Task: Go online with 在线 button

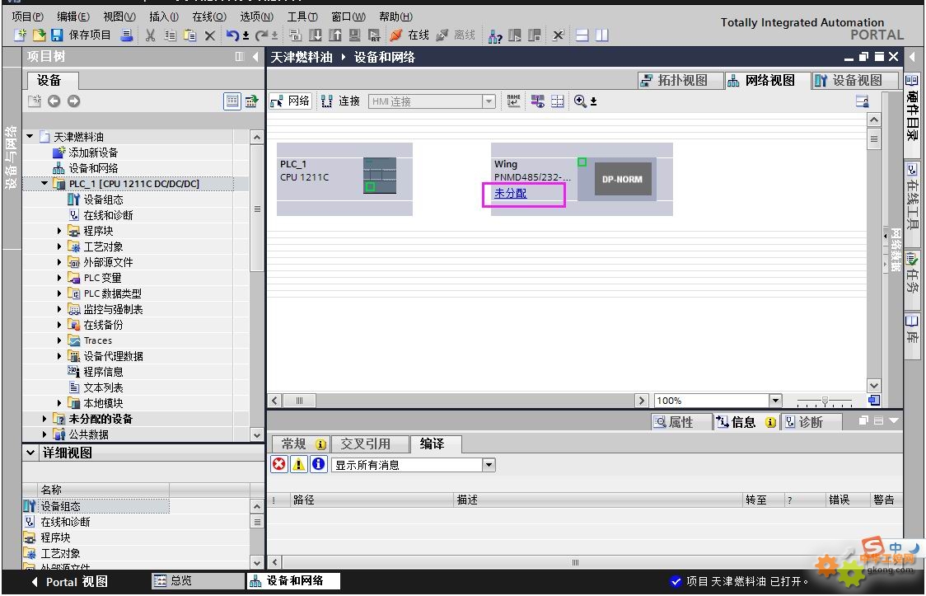Action: point(409,35)
